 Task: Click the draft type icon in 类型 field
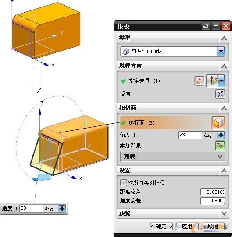point(126,52)
